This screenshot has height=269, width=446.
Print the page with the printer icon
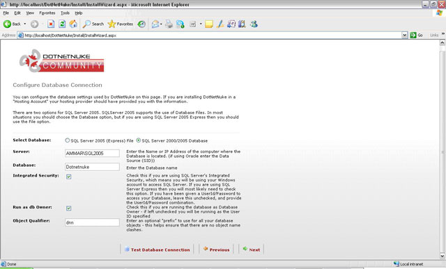169,24
